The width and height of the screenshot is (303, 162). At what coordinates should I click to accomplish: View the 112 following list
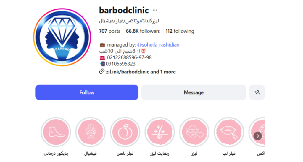pos(180,31)
